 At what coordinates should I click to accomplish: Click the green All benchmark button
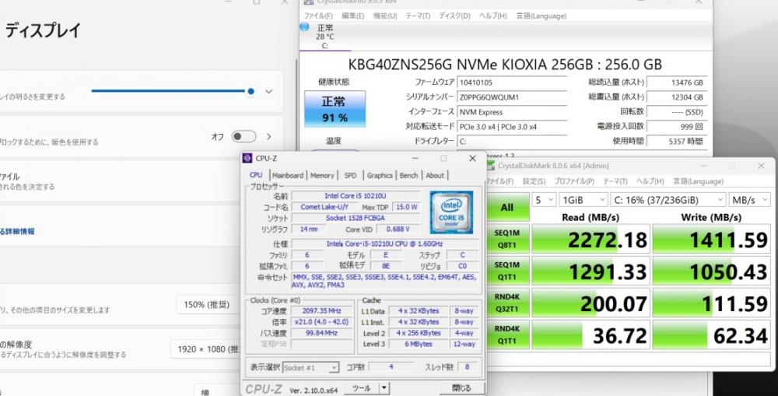[x=507, y=207]
